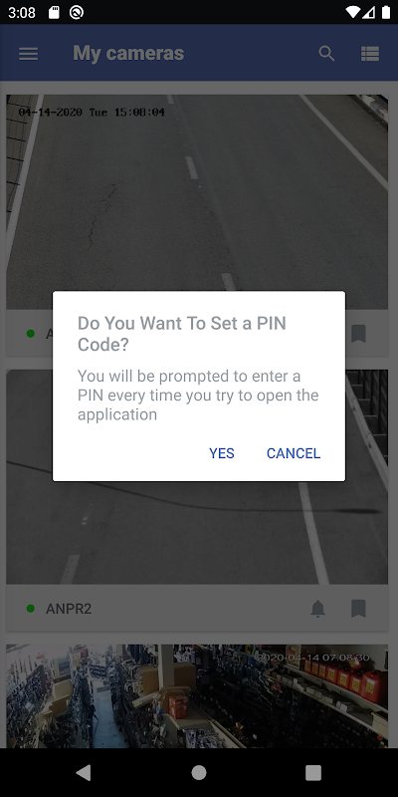398x797 pixels.
Task: Open the first road camera feed
Action: pos(199,193)
